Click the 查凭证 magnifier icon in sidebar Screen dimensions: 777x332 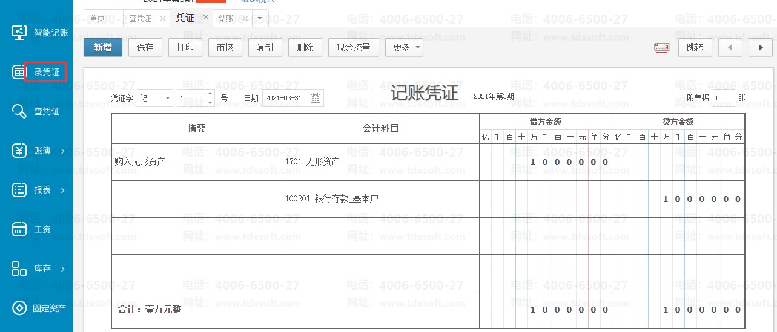[x=19, y=111]
